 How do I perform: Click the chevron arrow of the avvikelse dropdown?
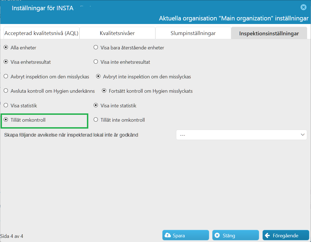pyautogui.click(x=302, y=135)
